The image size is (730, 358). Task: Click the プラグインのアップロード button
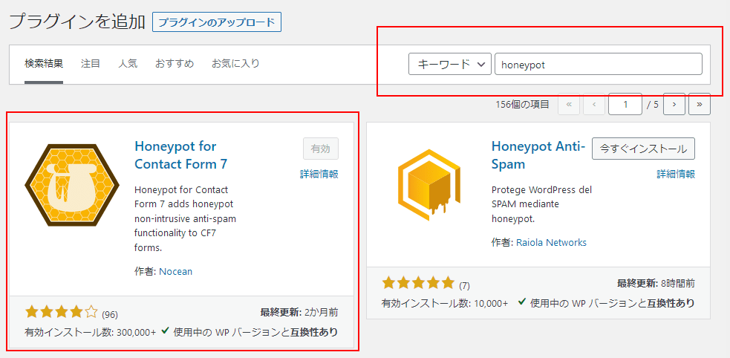click(217, 22)
